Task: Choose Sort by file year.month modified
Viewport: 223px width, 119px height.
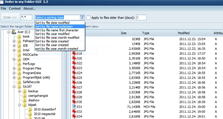Action: pos(60,37)
